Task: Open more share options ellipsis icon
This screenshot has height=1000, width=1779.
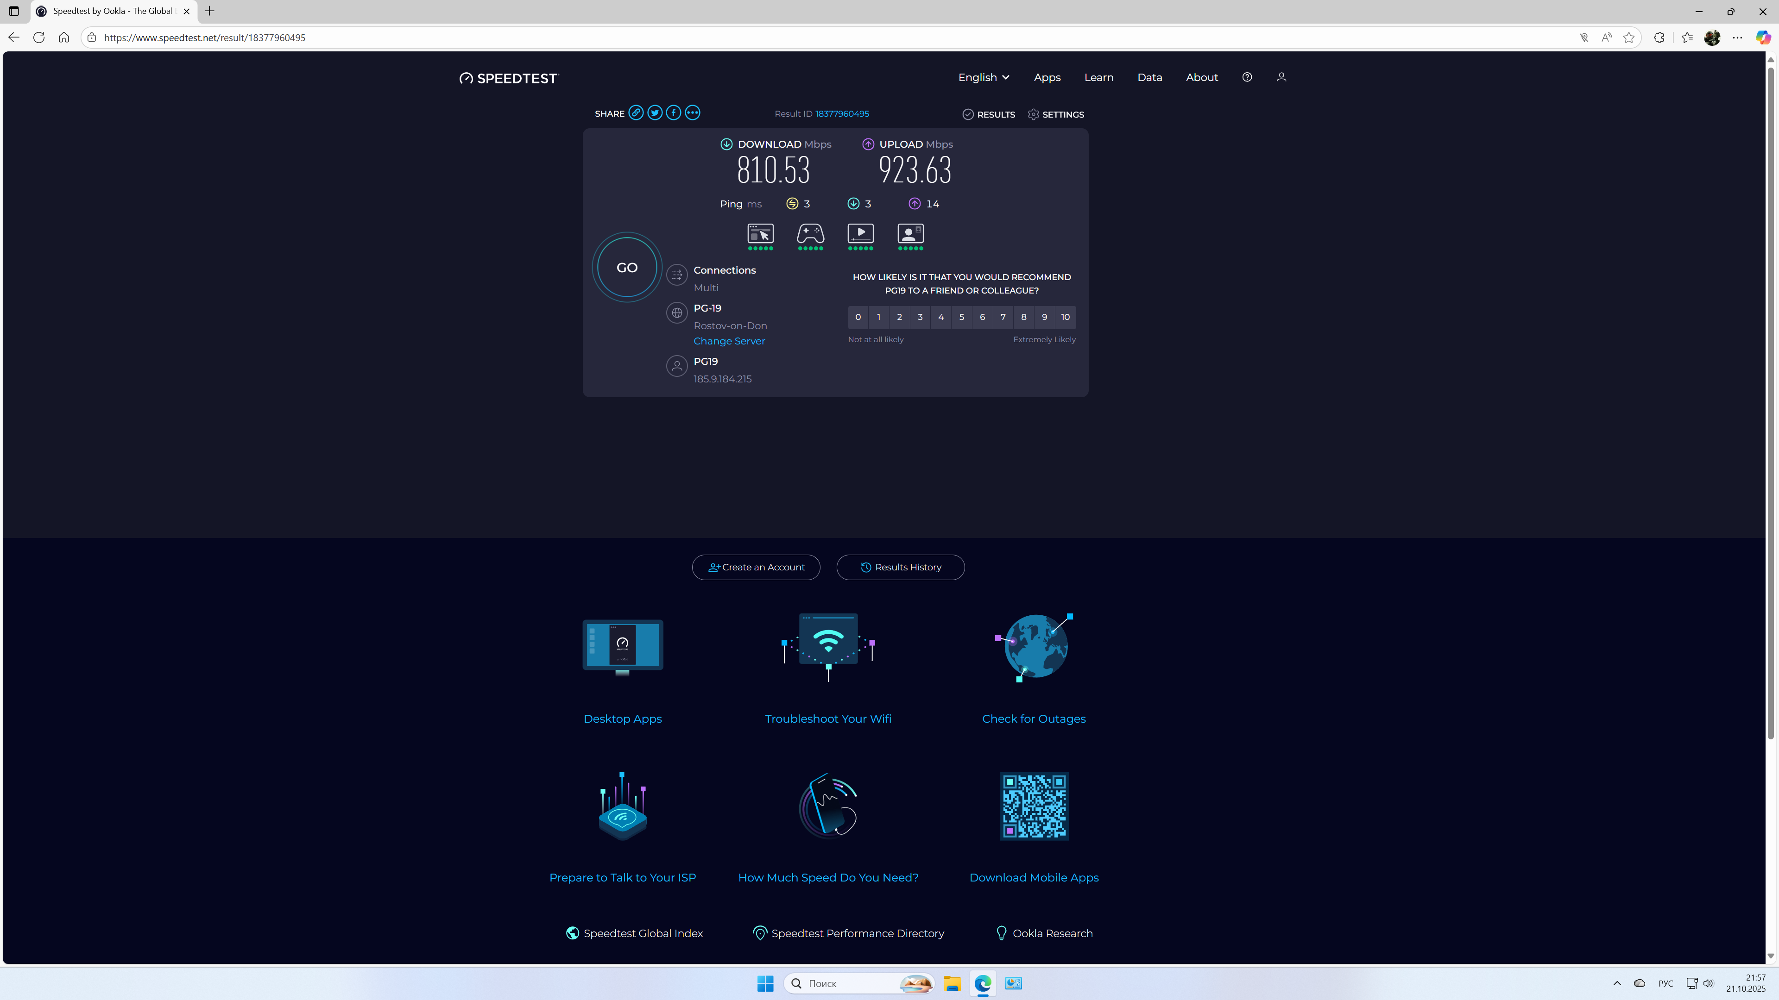Action: pos(692,112)
